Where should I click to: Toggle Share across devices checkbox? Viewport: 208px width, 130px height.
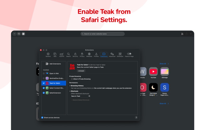click(42, 118)
